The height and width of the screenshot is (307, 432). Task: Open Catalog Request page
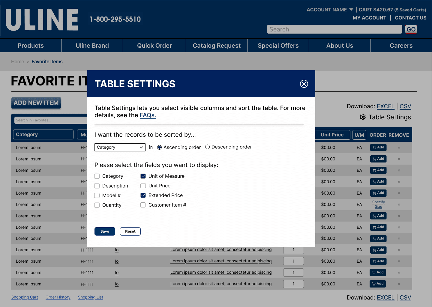pyautogui.click(x=217, y=46)
